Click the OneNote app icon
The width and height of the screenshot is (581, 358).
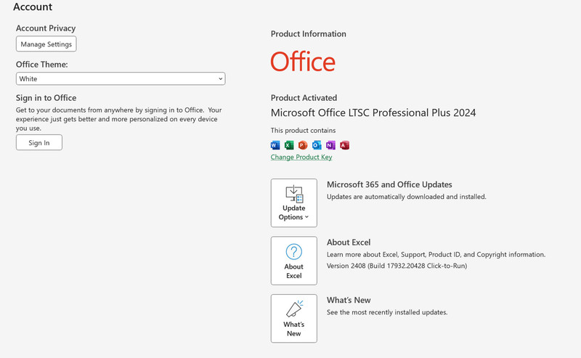point(330,145)
